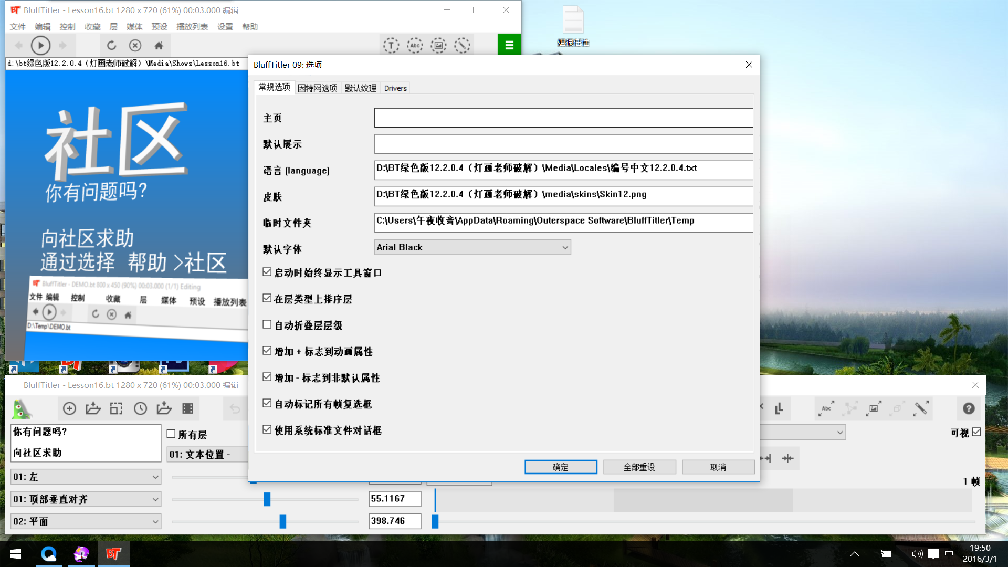This screenshot has height=567, width=1008.
Task: Open the 文件 menu
Action: click(17, 27)
